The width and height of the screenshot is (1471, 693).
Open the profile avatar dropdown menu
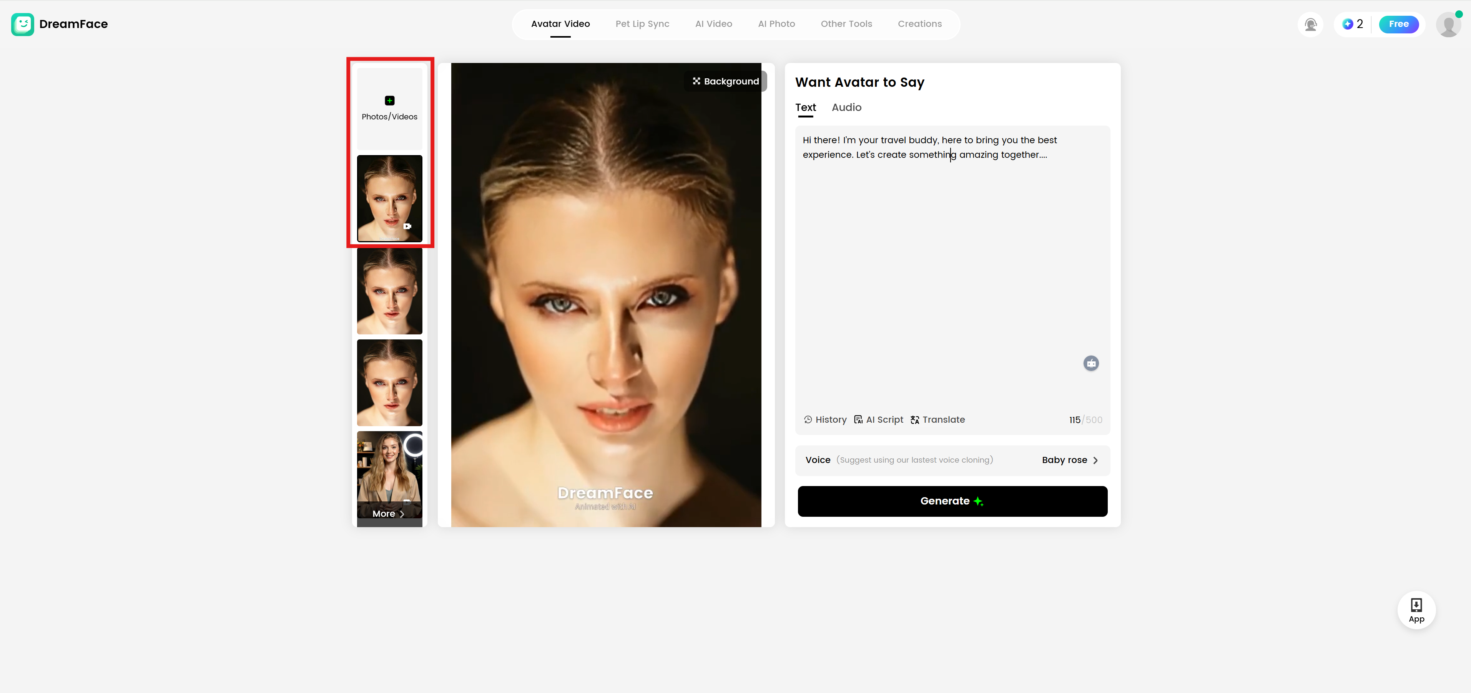[x=1449, y=25]
